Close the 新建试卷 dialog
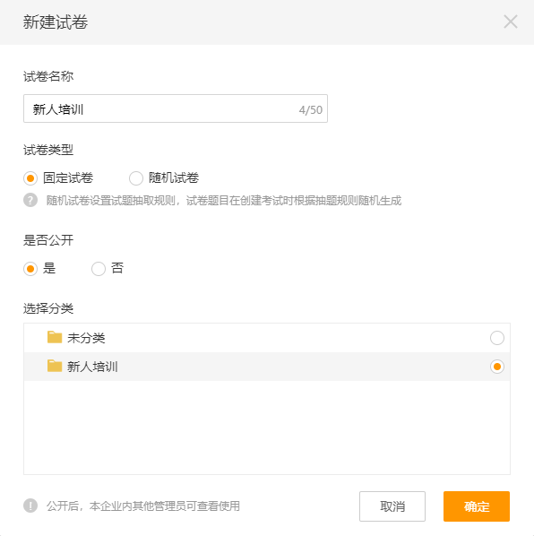This screenshot has height=536, width=534. tap(511, 22)
